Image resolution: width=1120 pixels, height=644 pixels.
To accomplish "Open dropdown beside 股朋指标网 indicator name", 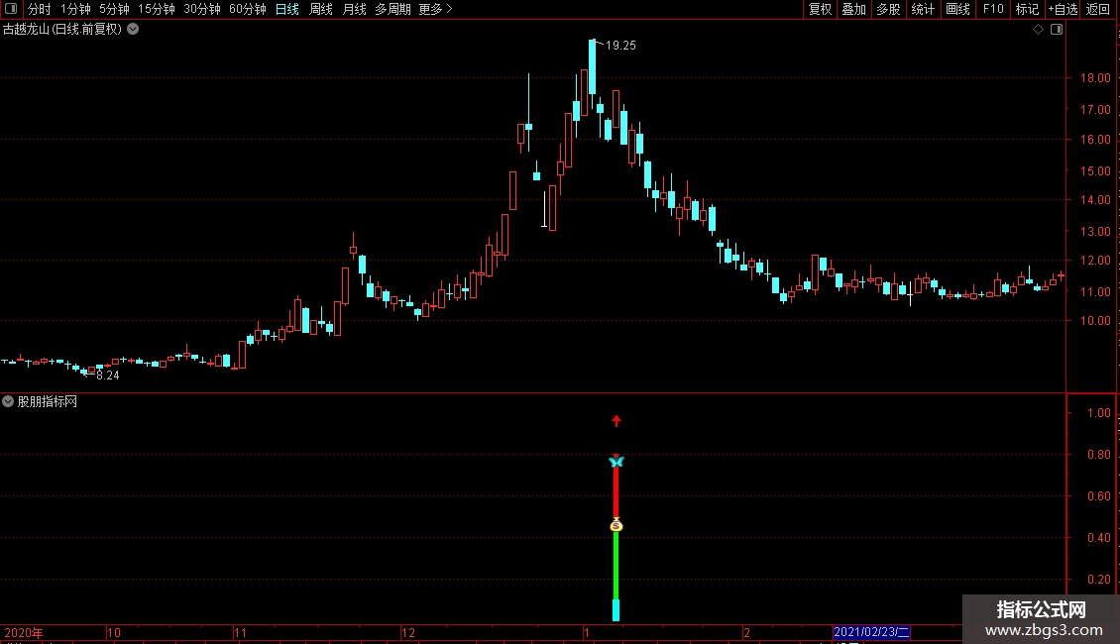I will [8, 401].
